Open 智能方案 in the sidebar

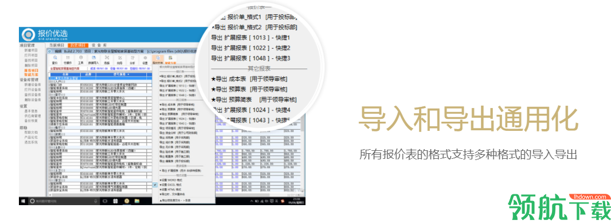point(31,74)
